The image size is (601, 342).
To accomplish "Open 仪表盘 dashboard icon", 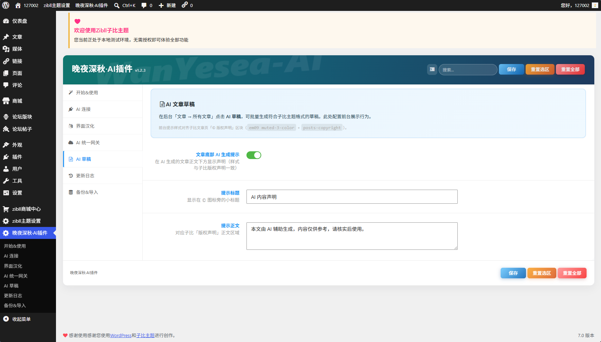I will pos(6,21).
